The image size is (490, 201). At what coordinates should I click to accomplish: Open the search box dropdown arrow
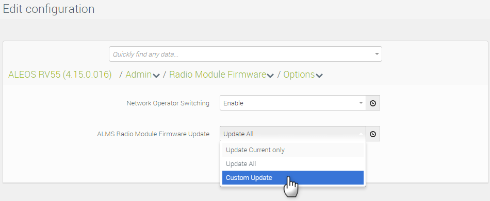pyautogui.click(x=377, y=54)
